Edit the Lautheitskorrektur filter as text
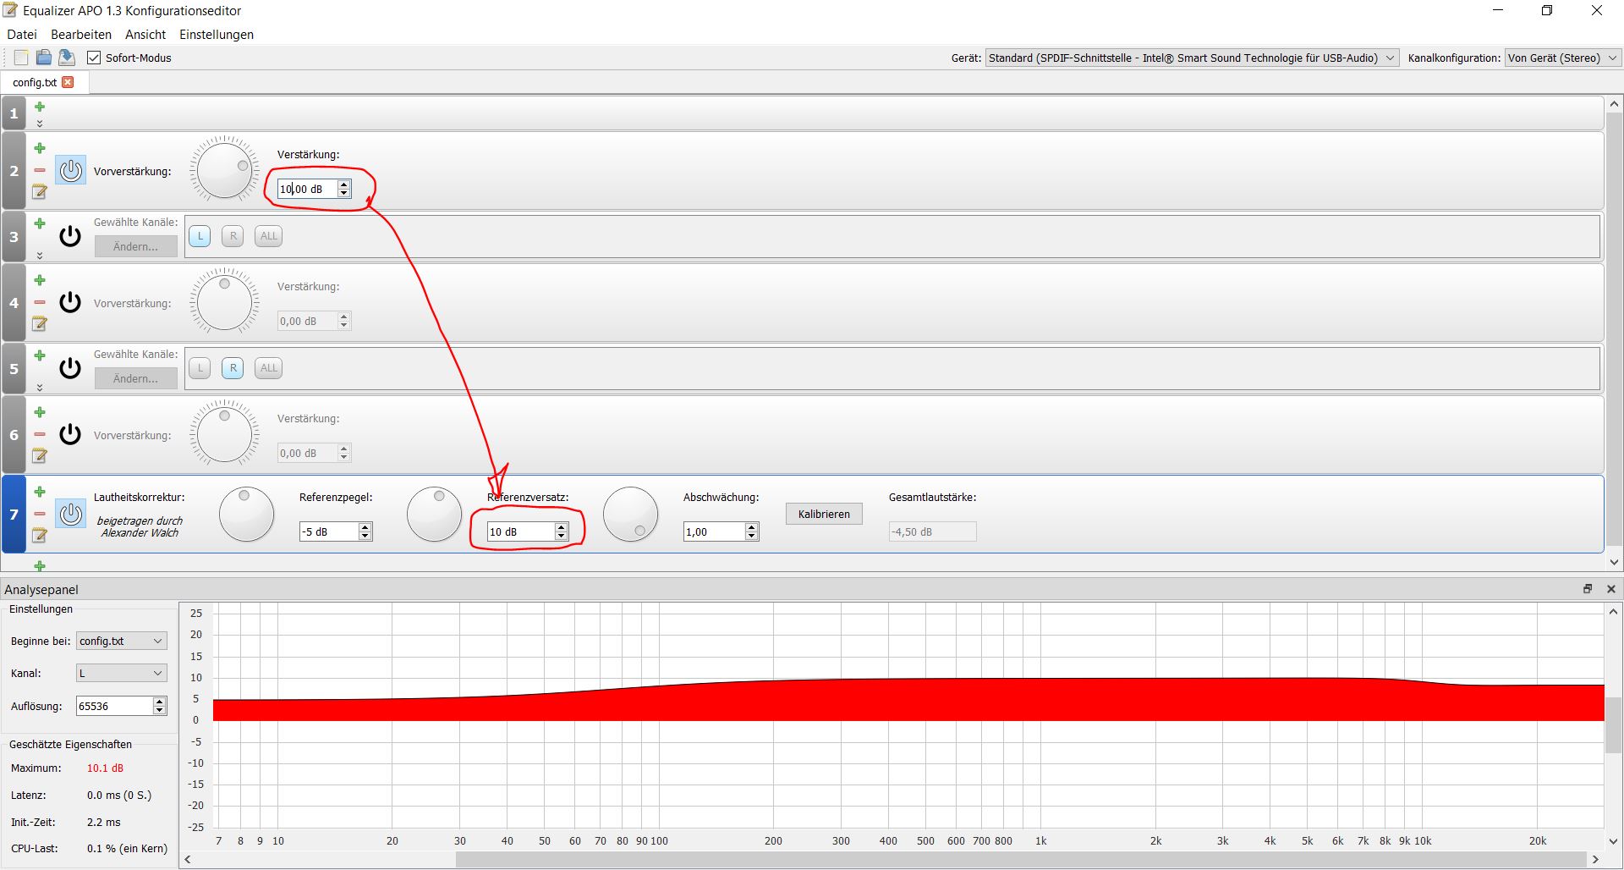 click(x=40, y=536)
